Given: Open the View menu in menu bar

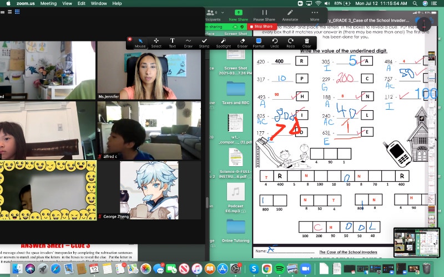Looking at the screenshot, I should coord(67,3).
